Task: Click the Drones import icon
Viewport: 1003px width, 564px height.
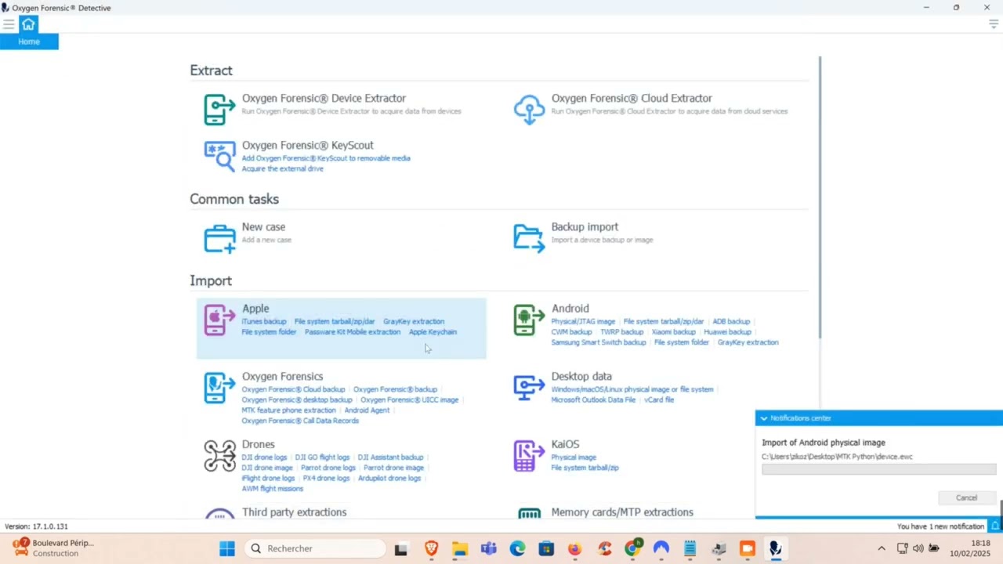Action: click(219, 456)
